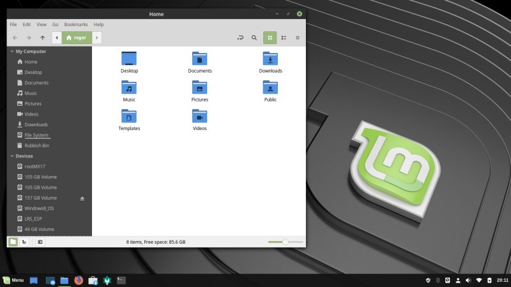511x287 pixels.
Task: Click the roger path bar button
Action: [x=76, y=38]
